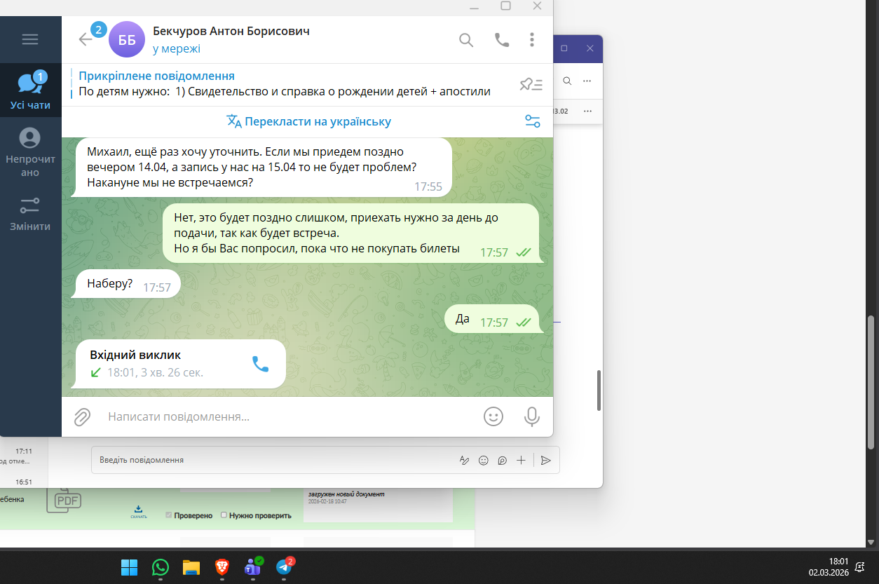Open the Teams sticker bubble icon
The width and height of the screenshot is (879, 584).
tap(502, 461)
